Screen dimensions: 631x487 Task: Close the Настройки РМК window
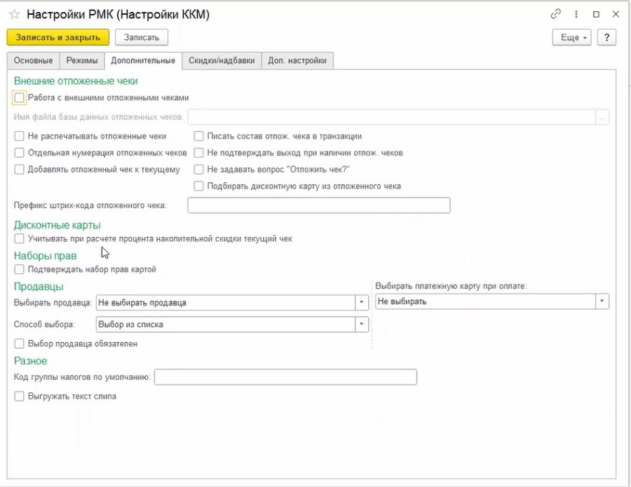tap(616, 15)
